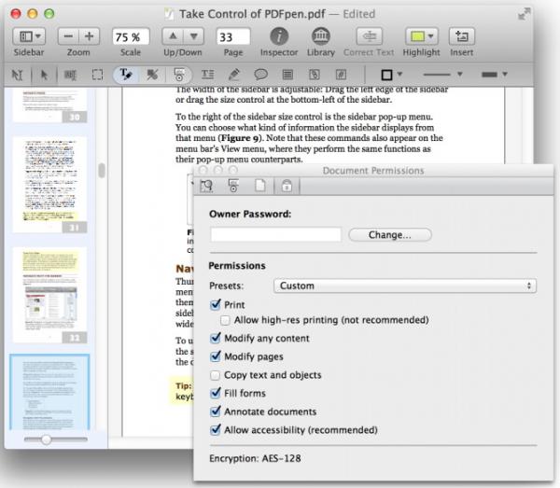This screenshot has height=488, width=560.
Task: Open crop tab in inspector window
Action: [x=206, y=186]
